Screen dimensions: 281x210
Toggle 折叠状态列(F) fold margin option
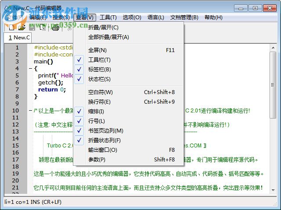tap(128, 140)
